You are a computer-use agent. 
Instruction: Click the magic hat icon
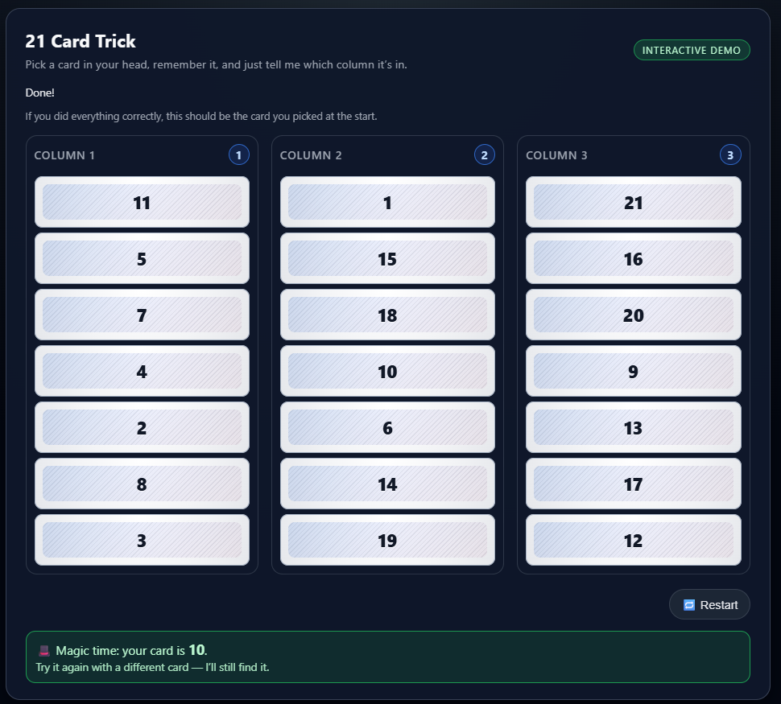coord(44,651)
